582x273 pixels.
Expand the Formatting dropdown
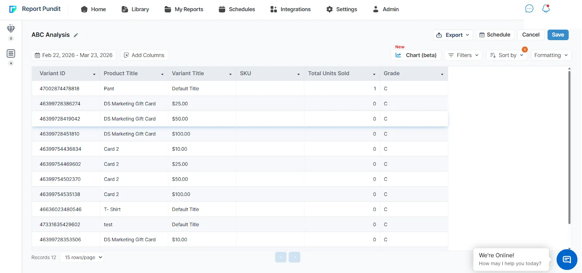(551, 55)
